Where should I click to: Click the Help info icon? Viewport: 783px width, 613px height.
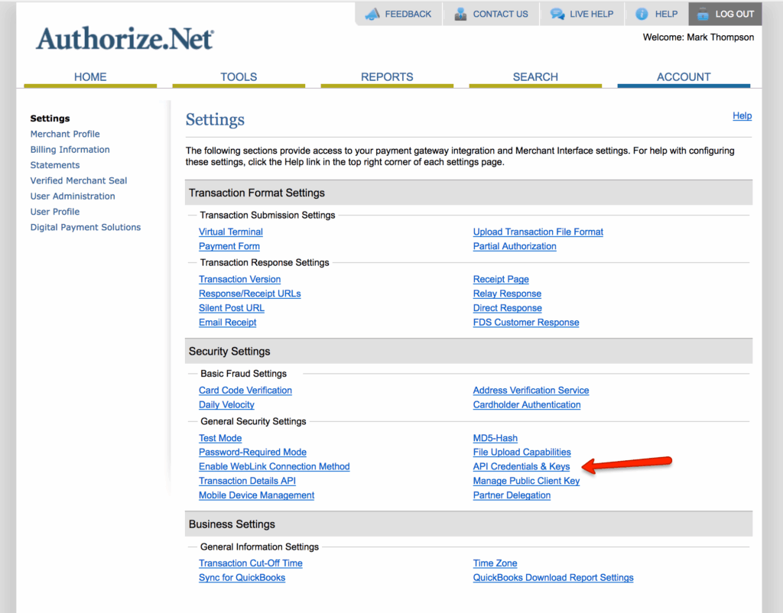pos(642,14)
